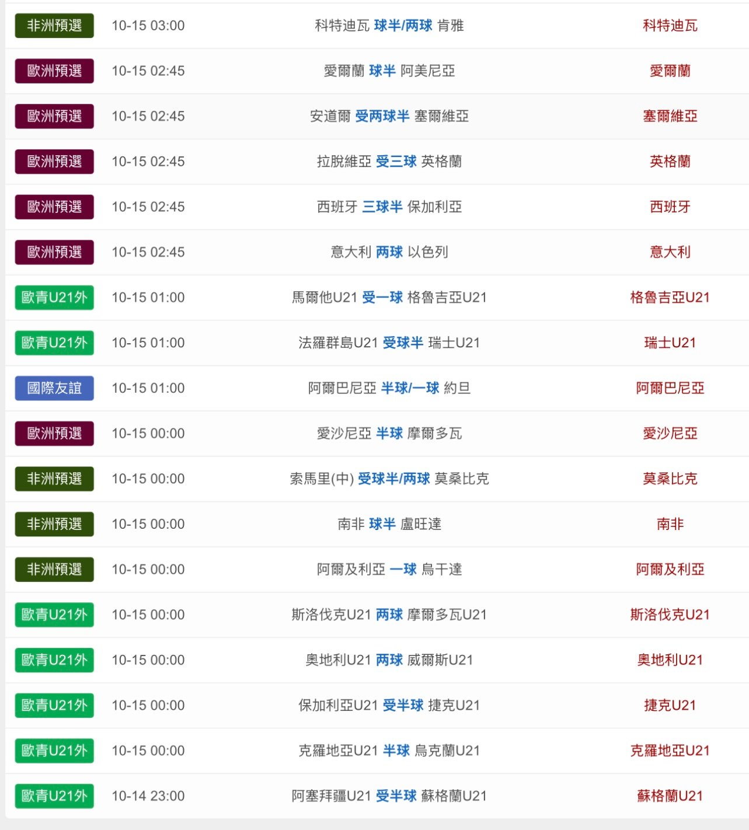Select 一球 handicap for 阿爾及利亞 vs 烏干達
Image resolution: width=749 pixels, height=830 pixels.
point(403,570)
